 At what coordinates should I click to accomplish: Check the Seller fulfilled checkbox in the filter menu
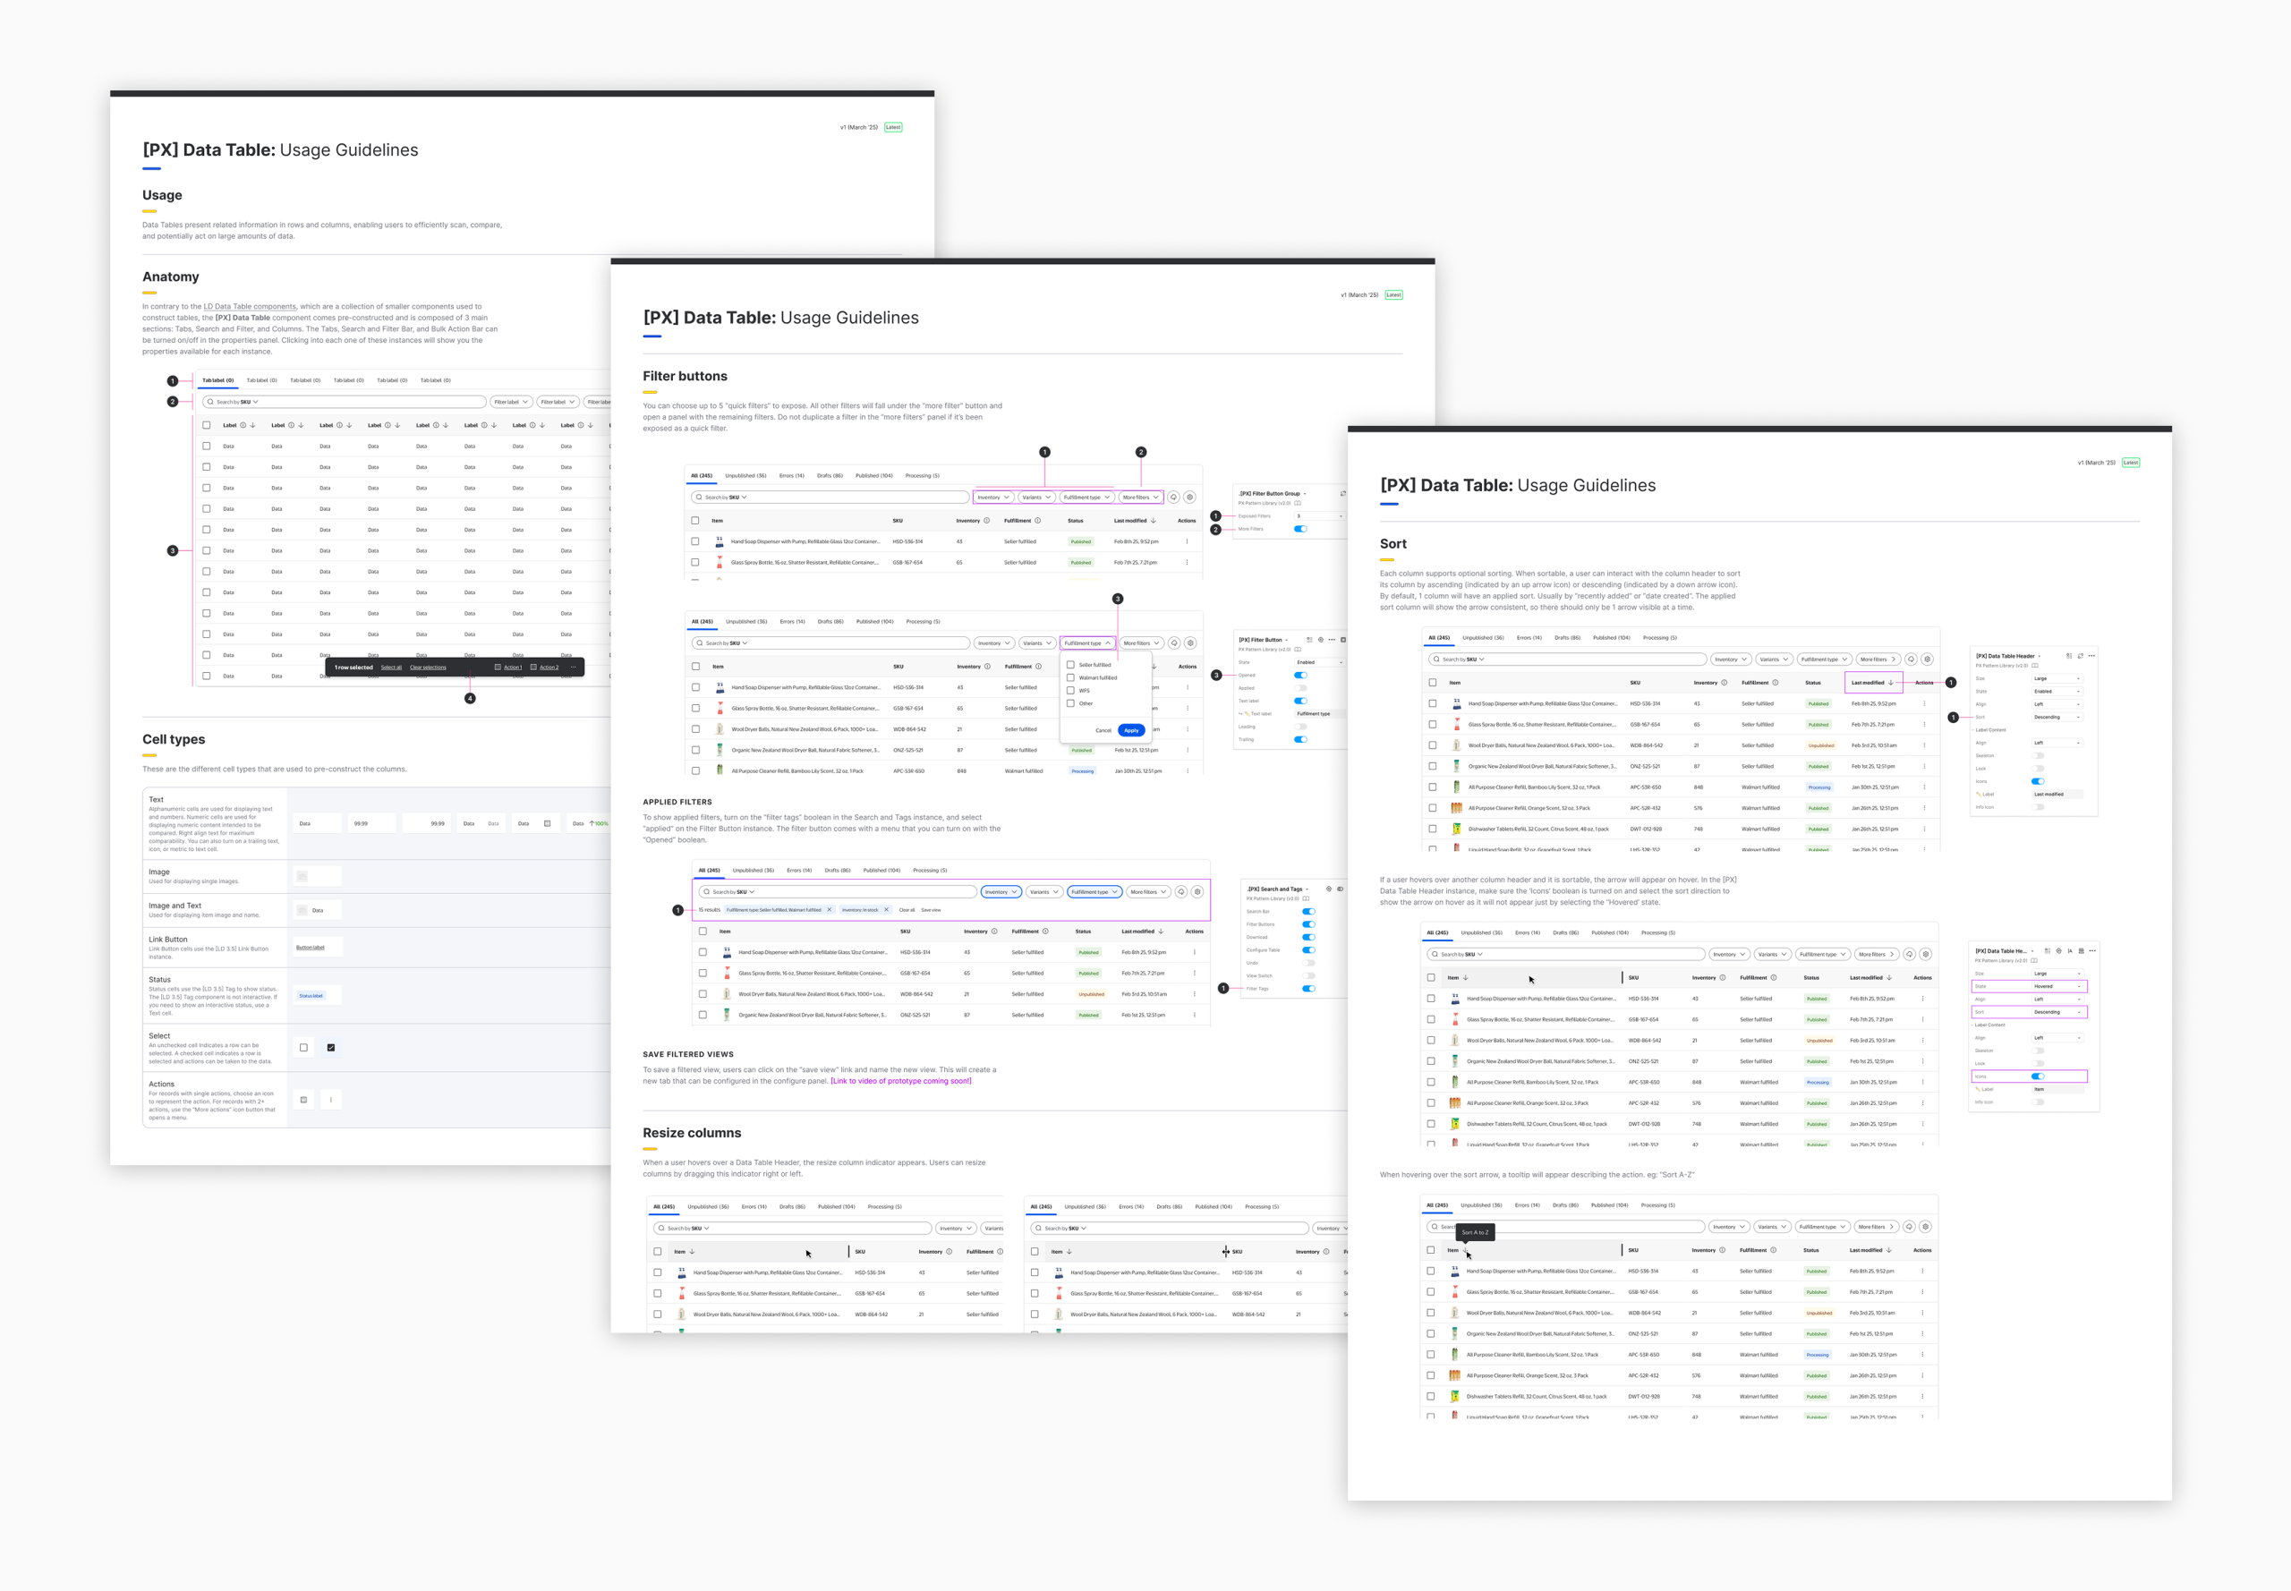[x=1069, y=664]
